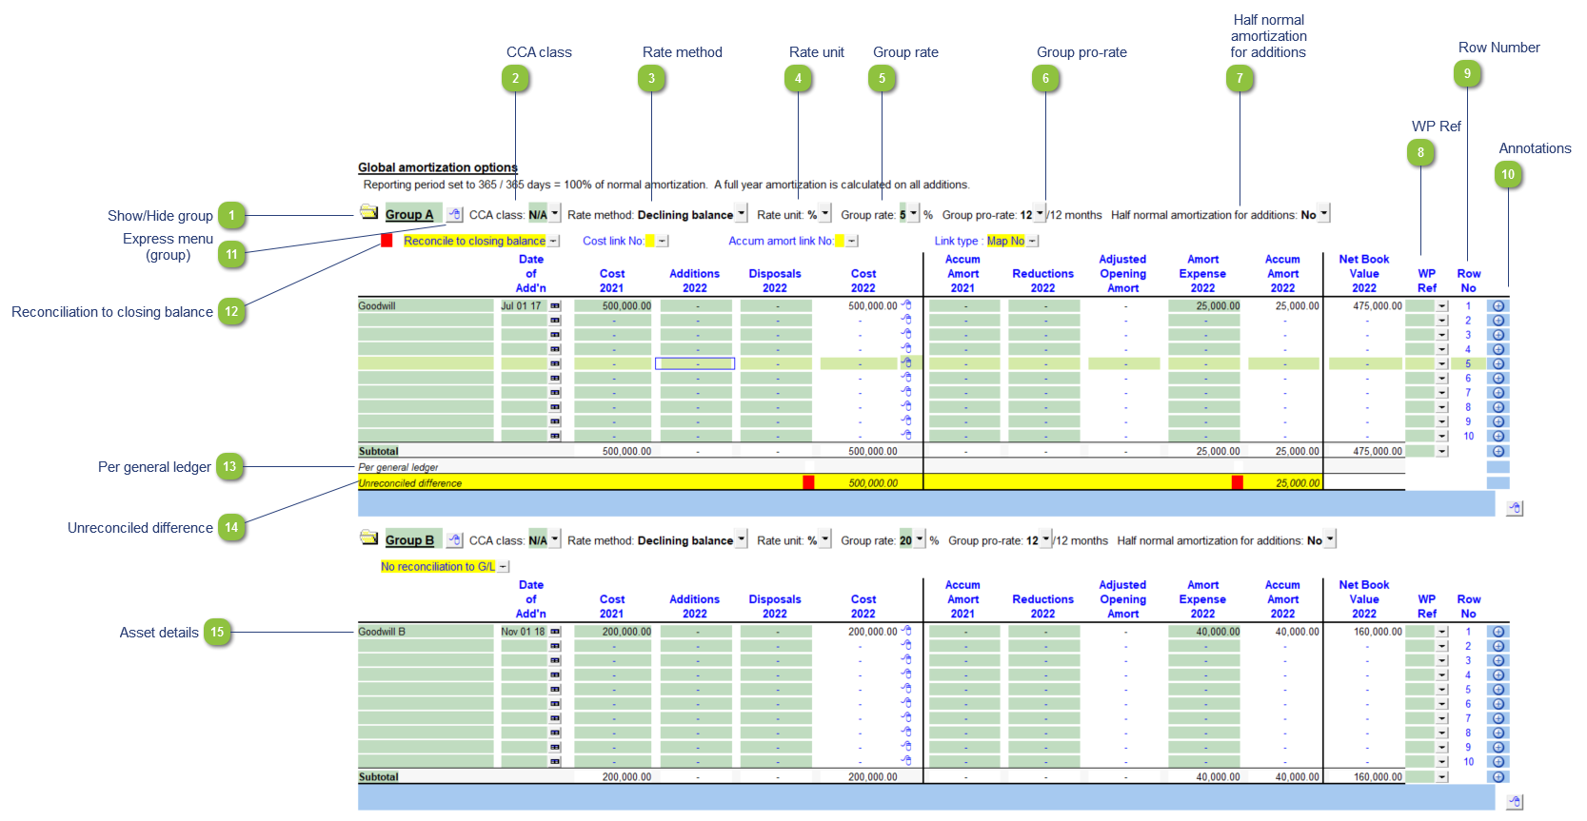Viewport: 1587px width, 821px height.
Task: Open Group A Rate unit dropdown
Action: point(825,214)
